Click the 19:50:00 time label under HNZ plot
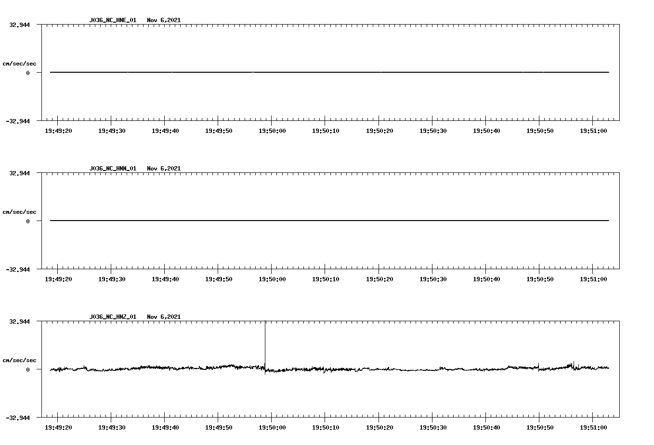Screen dimensions: 654x445 pos(272,427)
